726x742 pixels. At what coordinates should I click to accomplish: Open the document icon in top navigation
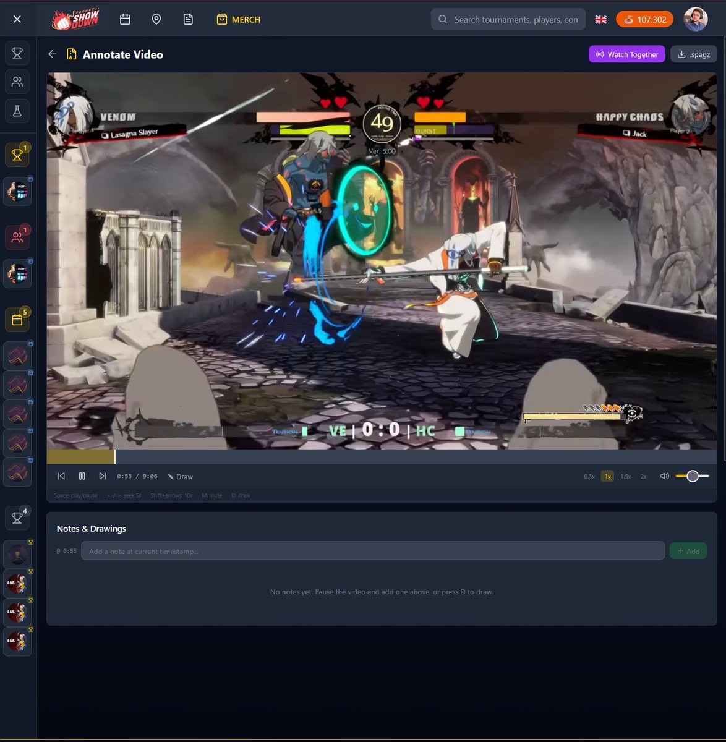point(188,19)
